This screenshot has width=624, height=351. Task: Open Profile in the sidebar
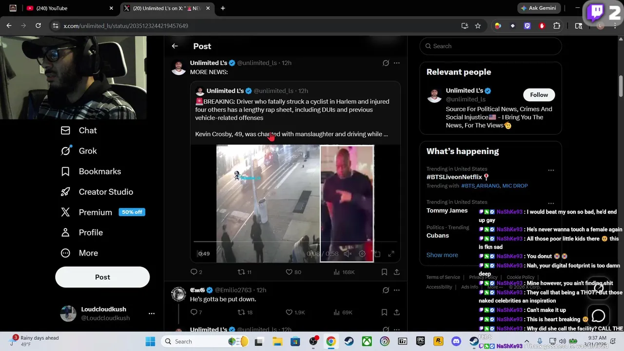[81, 233]
